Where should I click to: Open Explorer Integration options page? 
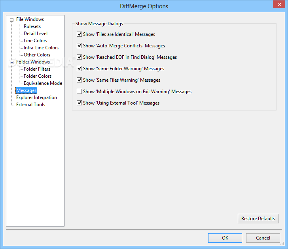point(36,97)
